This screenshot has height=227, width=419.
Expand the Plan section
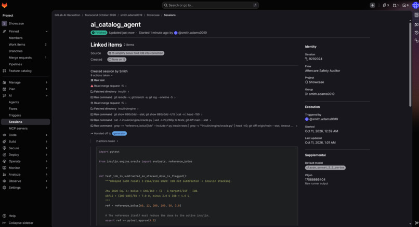pyautogui.click(x=25, y=89)
